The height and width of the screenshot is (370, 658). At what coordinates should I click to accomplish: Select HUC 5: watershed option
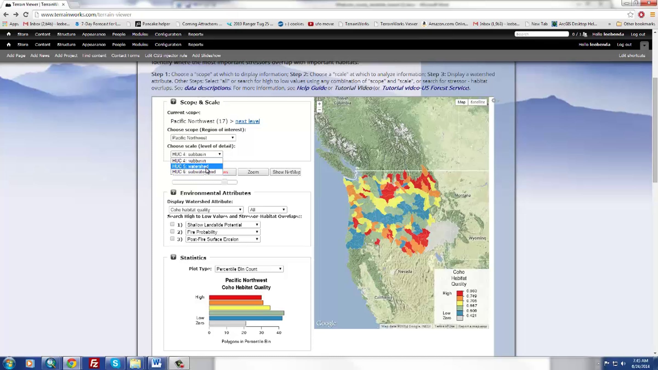[197, 166]
